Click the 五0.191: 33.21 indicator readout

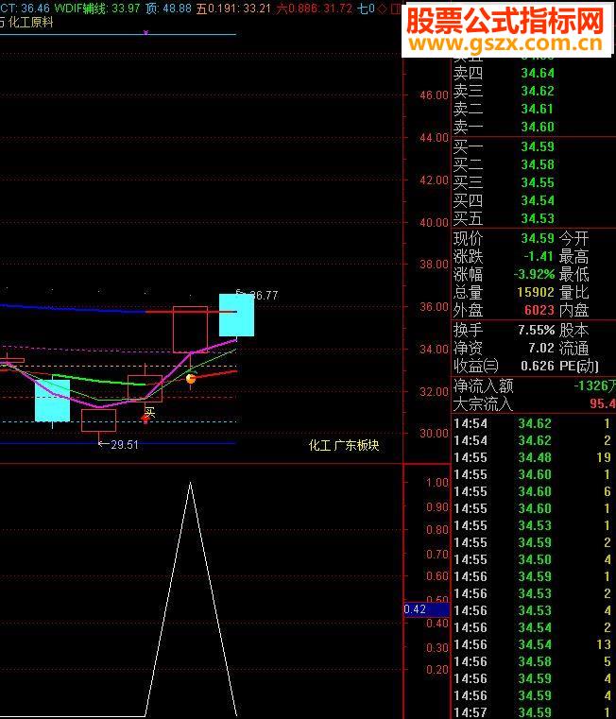234,9
